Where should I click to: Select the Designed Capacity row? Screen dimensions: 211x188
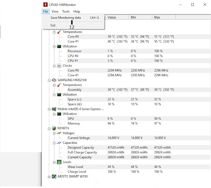tap(138, 147)
